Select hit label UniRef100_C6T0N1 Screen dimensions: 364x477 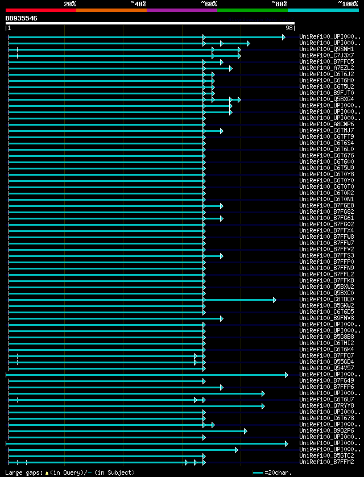(326, 199)
